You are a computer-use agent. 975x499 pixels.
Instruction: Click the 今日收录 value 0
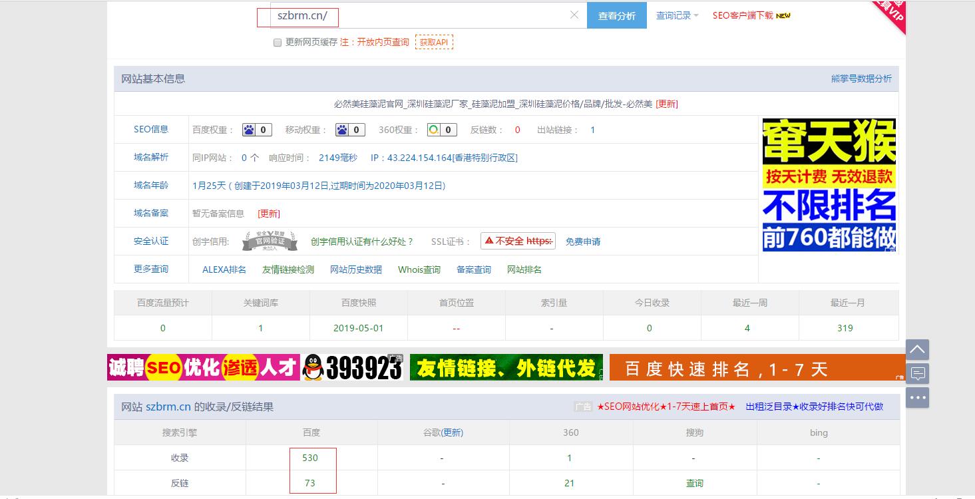coord(650,328)
